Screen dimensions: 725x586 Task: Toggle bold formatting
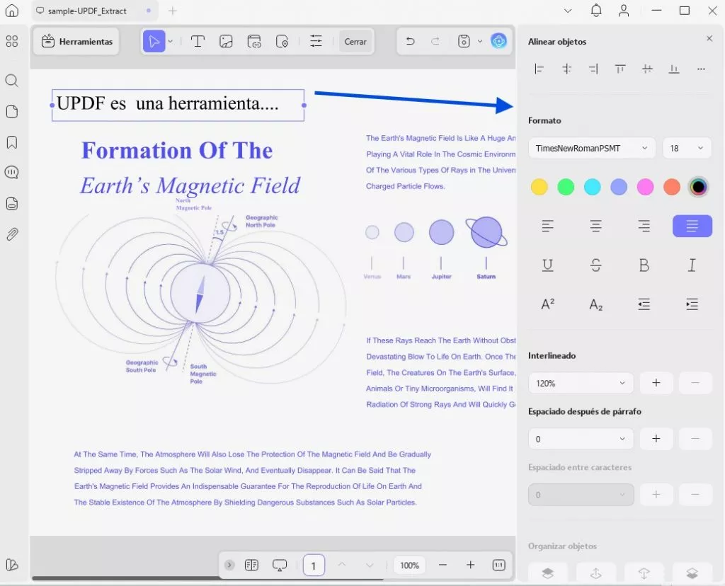[644, 265]
